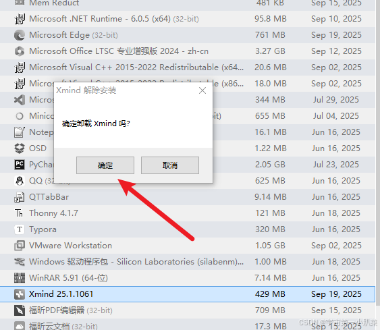Cancel uninstall with the 取消 button
The width and height of the screenshot is (380, 330).
(x=170, y=165)
